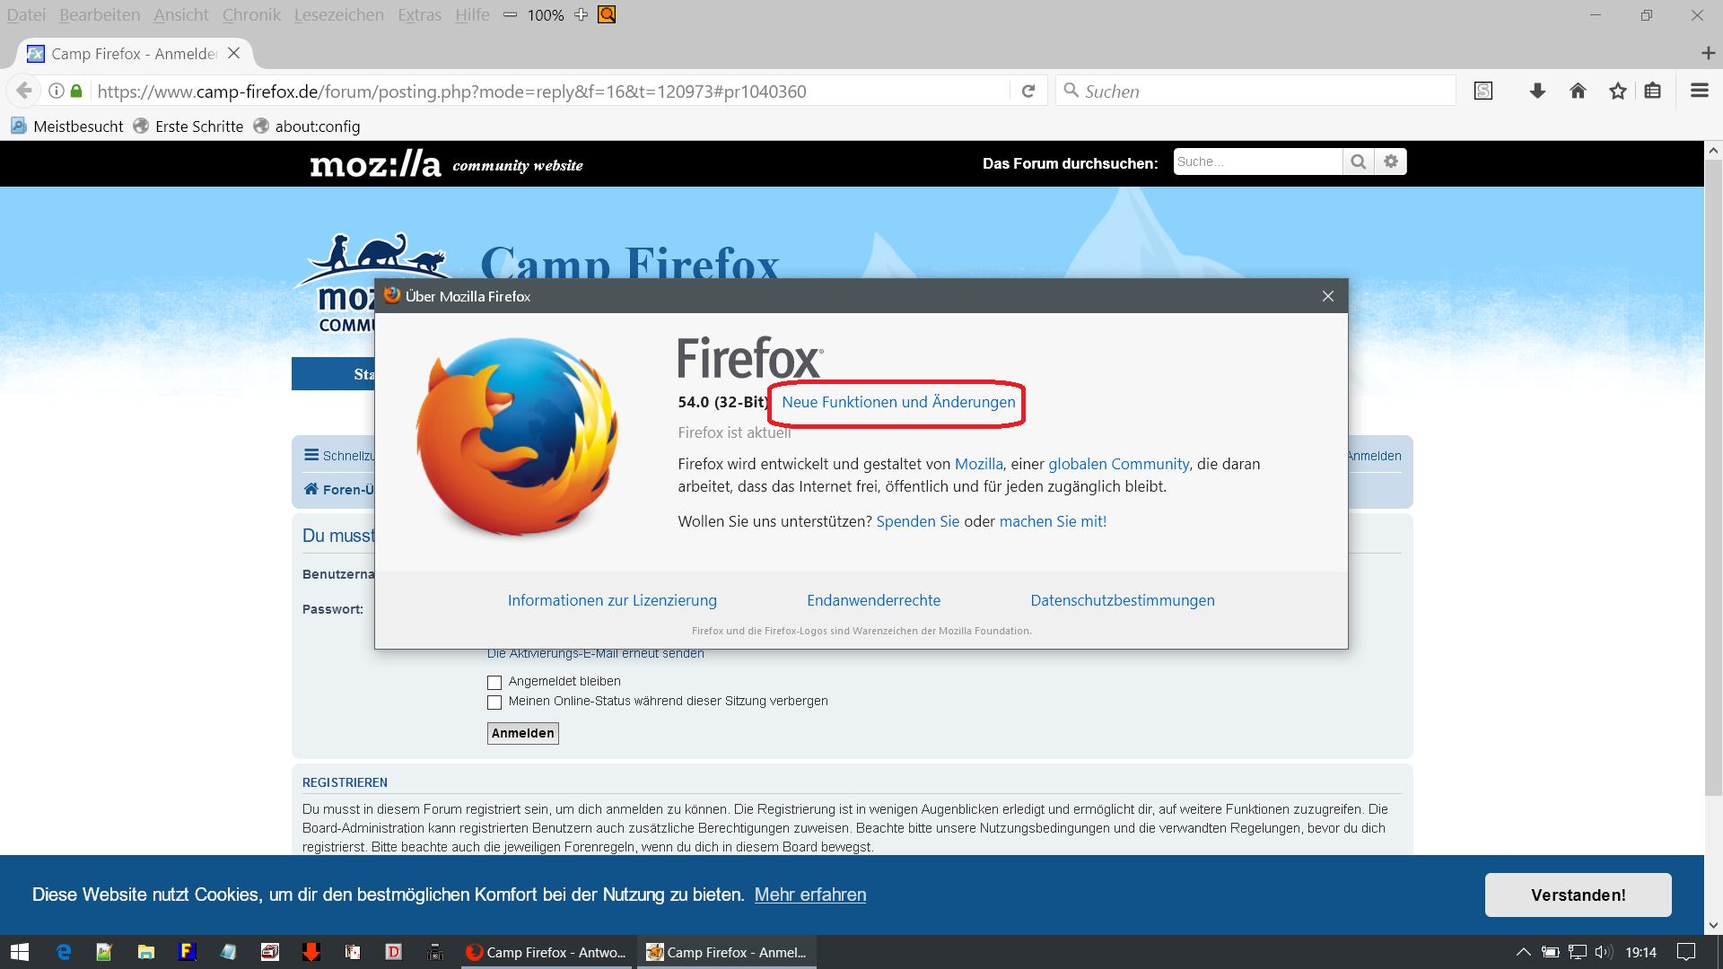Click the forum search magnifier icon
Image resolution: width=1723 pixels, height=969 pixels.
1358,161
